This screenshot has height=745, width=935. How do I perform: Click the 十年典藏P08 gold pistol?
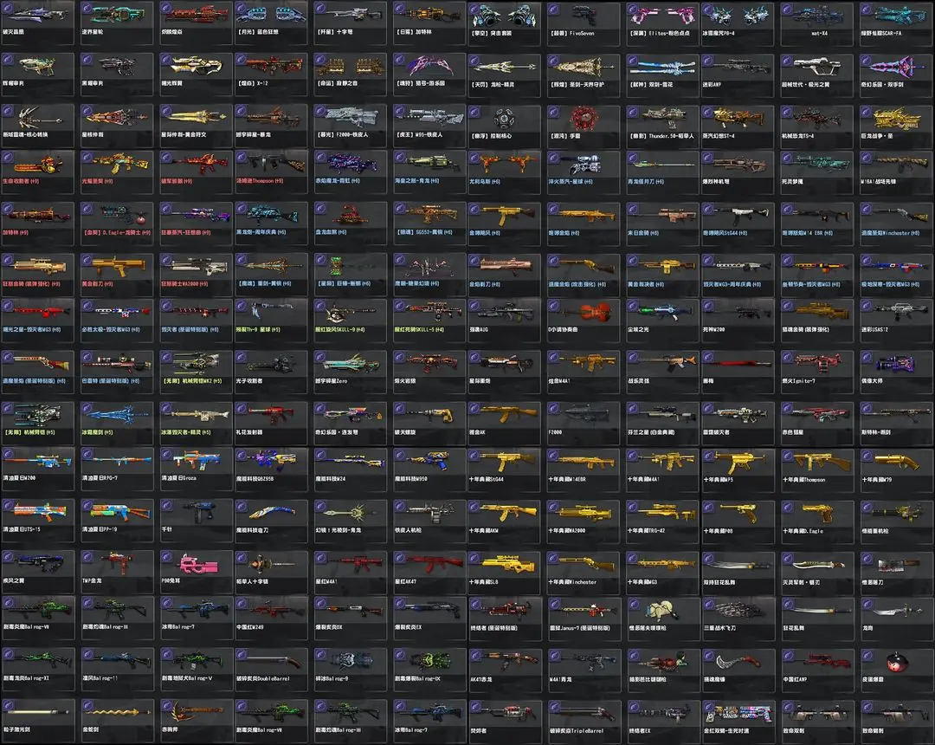pos(738,520)
